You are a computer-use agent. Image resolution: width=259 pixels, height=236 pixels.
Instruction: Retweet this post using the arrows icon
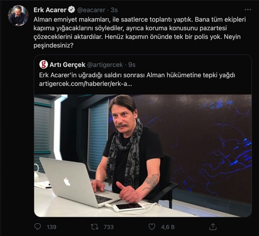[95, 227]
